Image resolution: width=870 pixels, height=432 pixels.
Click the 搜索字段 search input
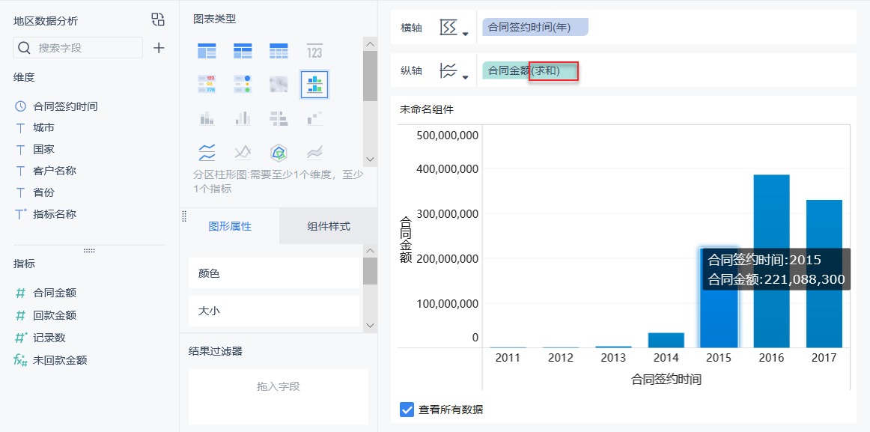tap(78, 48)
